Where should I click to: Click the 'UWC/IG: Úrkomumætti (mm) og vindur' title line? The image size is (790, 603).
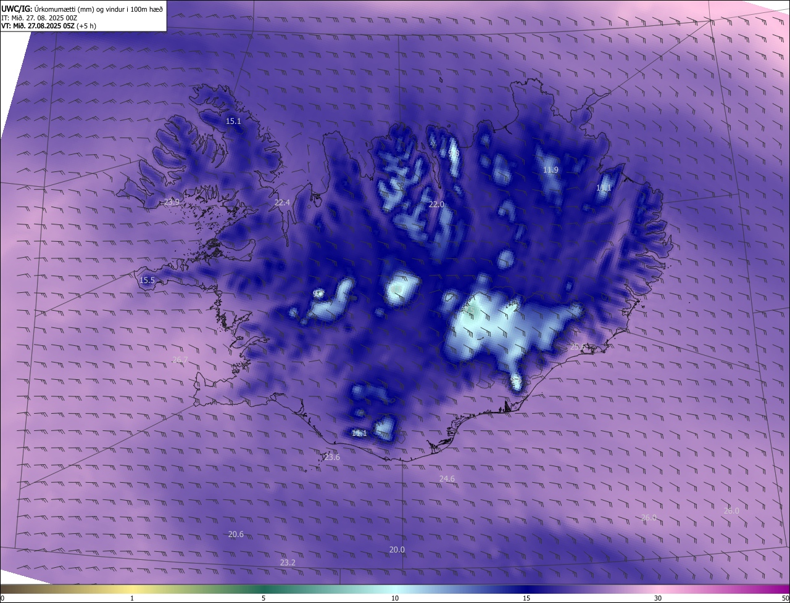[x=82, y=9]
